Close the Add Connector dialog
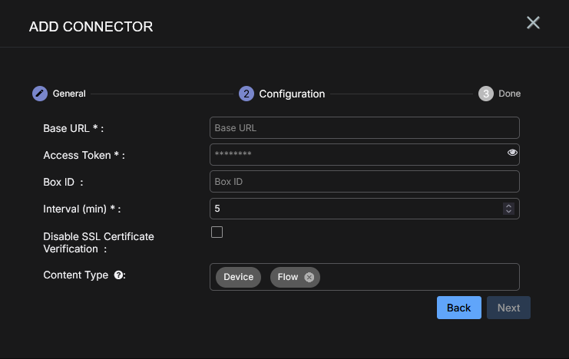 533,23
